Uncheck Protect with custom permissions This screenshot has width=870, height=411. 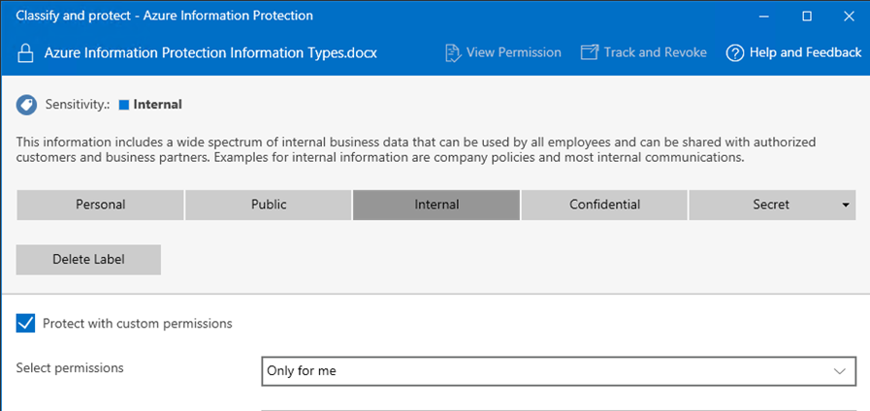[x=25, y=324]
